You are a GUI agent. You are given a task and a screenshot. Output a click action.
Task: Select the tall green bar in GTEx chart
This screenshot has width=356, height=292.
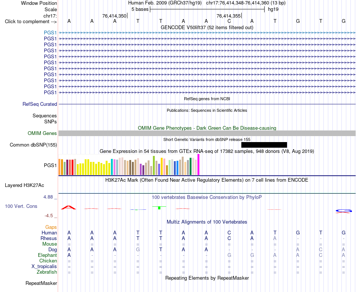[154, 165]
